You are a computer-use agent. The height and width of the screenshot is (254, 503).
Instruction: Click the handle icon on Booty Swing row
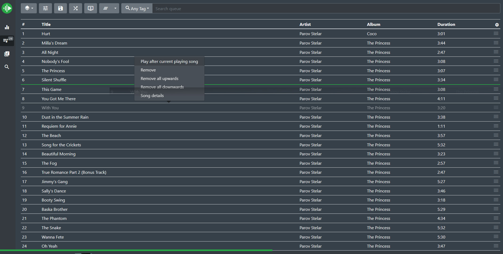tap(496, 200)
